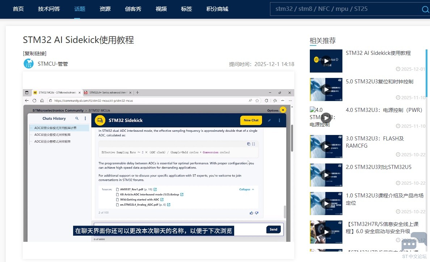Click the Chats History search icon
The image size is (430, 262).
(x=77, y=118)
